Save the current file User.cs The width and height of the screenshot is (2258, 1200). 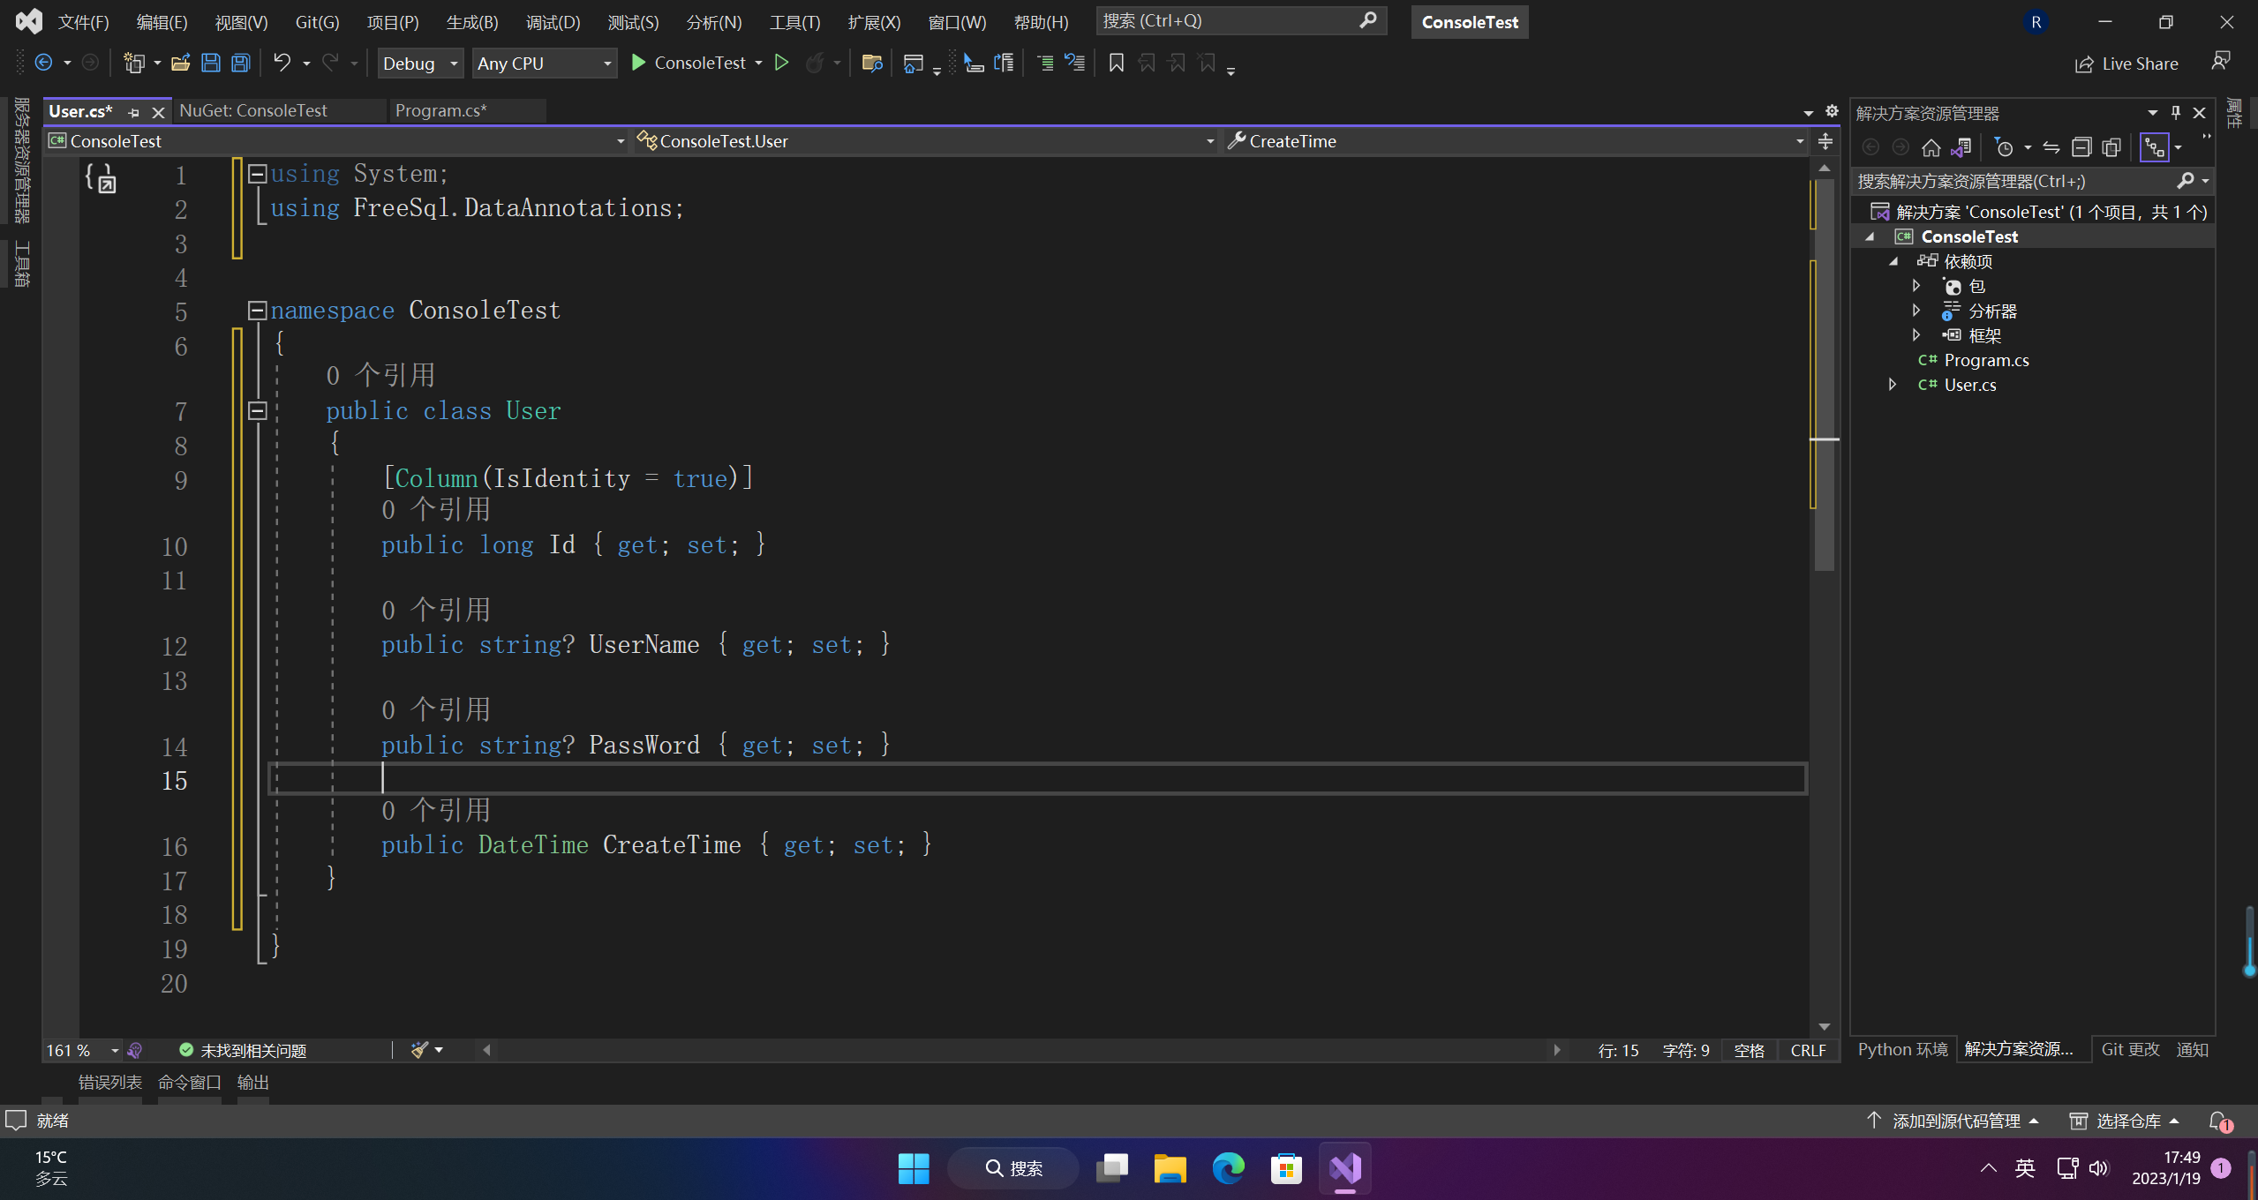click(x=211, y=63)
